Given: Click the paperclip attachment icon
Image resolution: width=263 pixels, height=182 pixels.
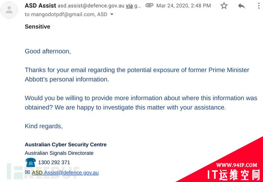Looking at the screenshot, I should click(x=149, y=5).
